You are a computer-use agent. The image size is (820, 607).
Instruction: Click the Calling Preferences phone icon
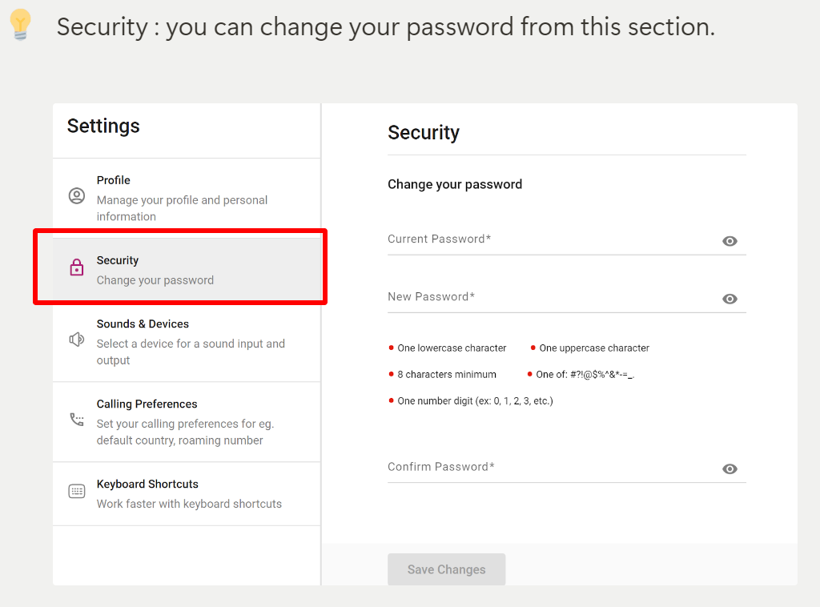(x=77, y=420)
